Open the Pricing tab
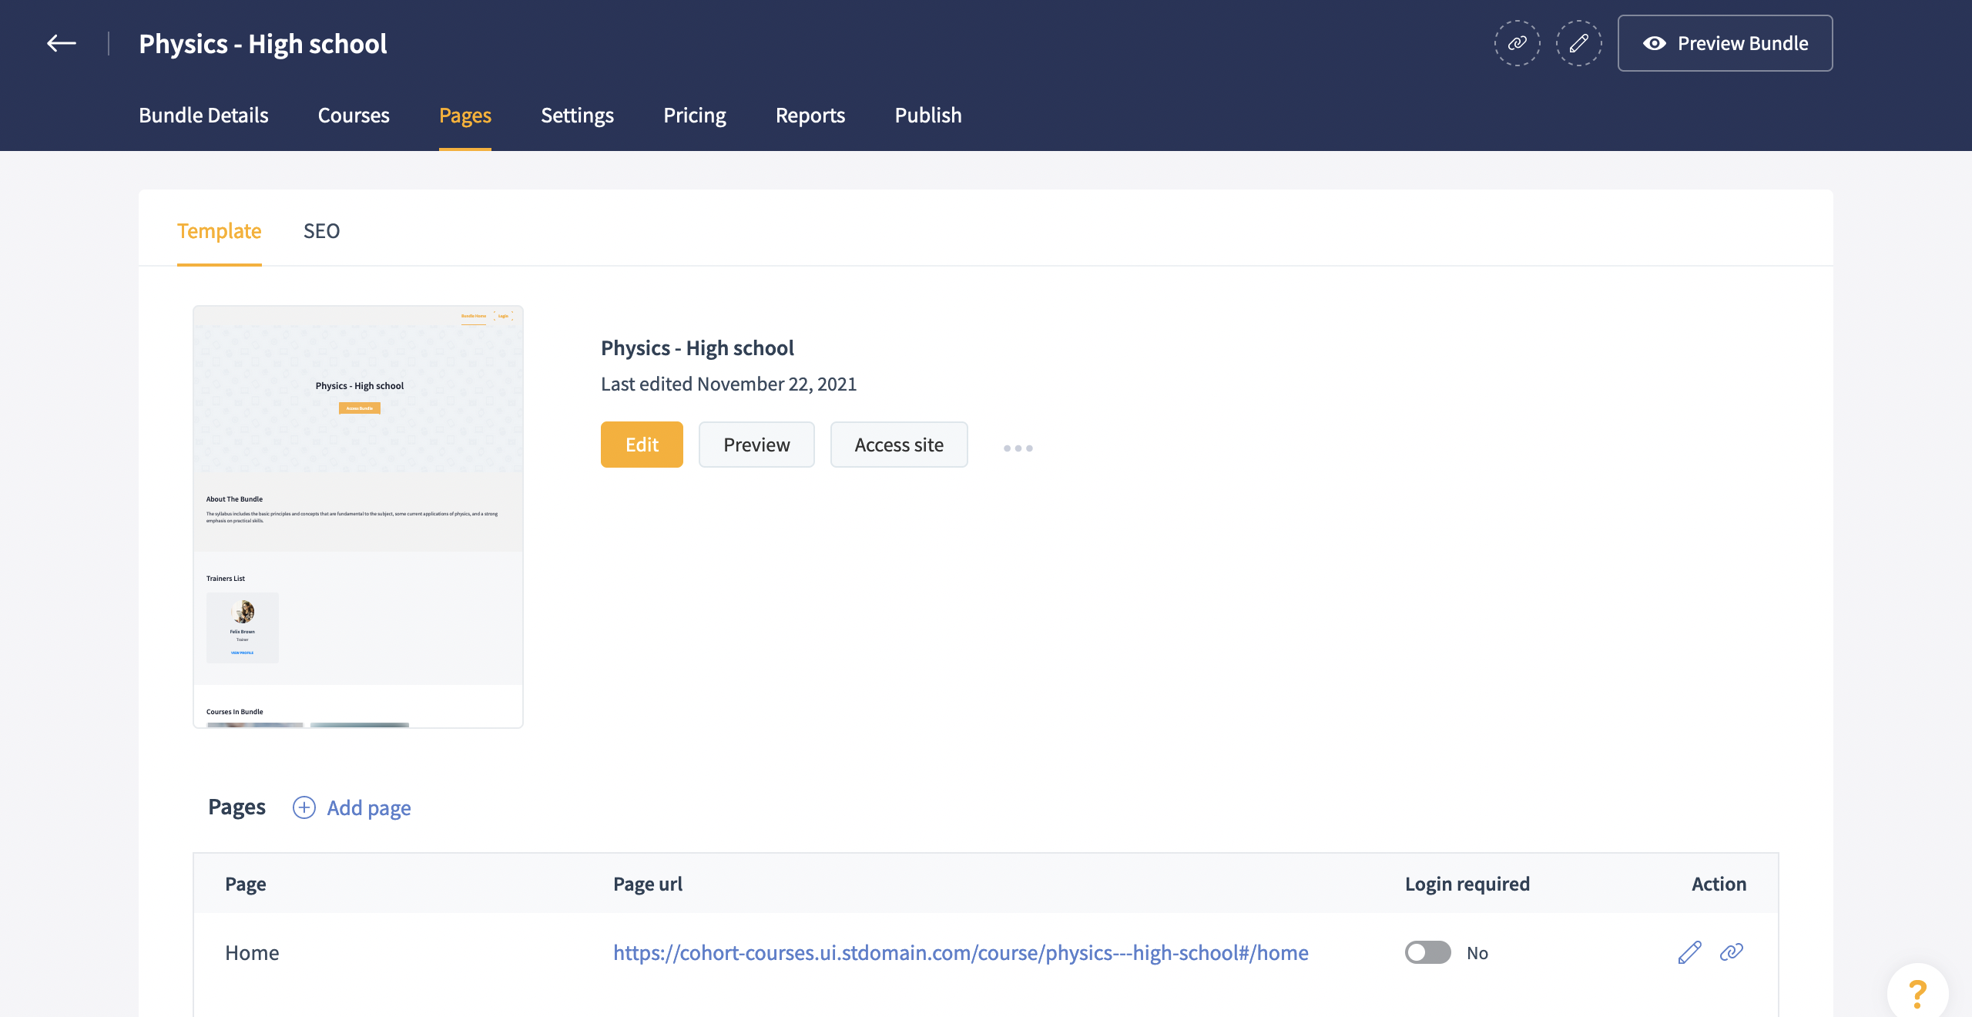This screenshot has width=1972, height=1017. tap(694, 116)
